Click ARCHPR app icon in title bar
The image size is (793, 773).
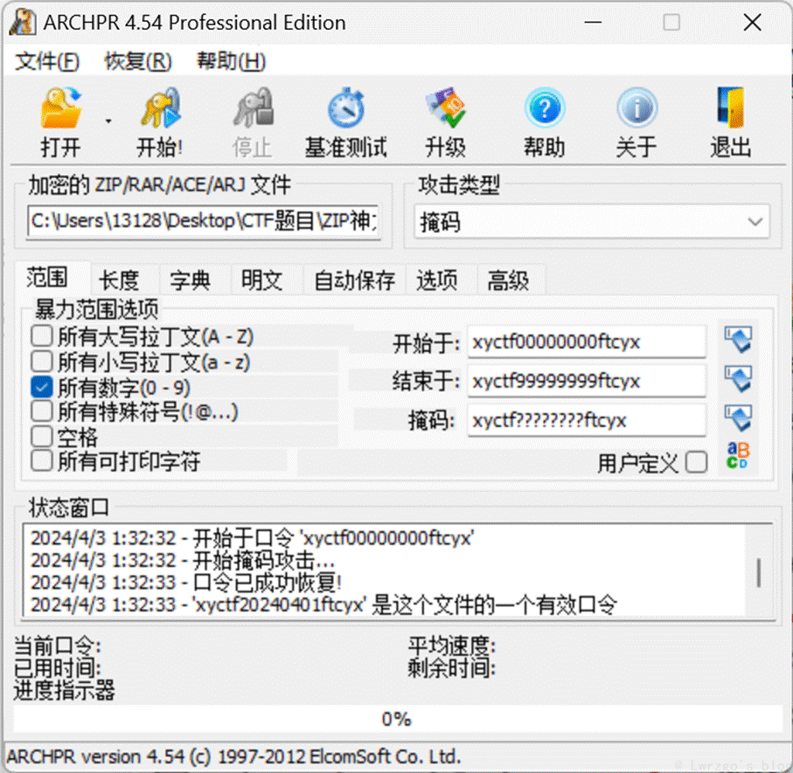click(22, 22)
